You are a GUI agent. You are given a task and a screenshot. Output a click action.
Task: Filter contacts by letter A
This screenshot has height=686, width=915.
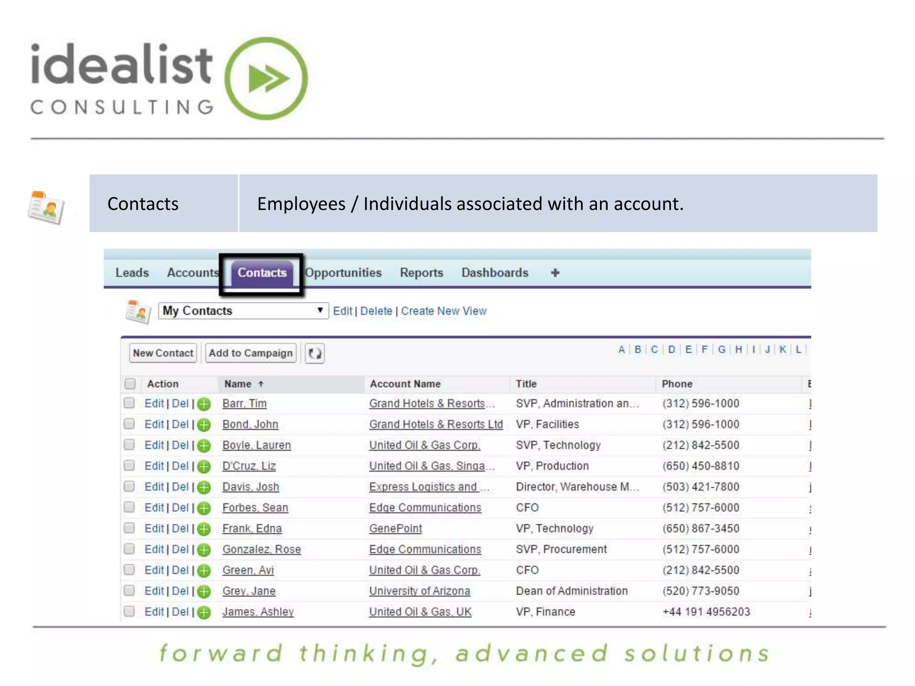[x=621, y=350]
